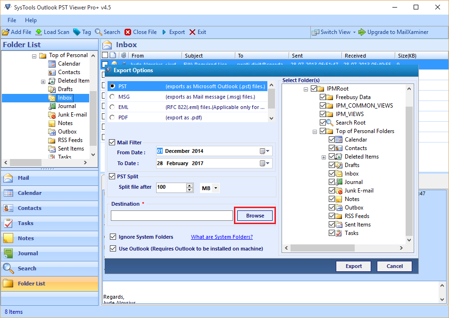Open the Switch View dropdown arrow

coord(354,32)
